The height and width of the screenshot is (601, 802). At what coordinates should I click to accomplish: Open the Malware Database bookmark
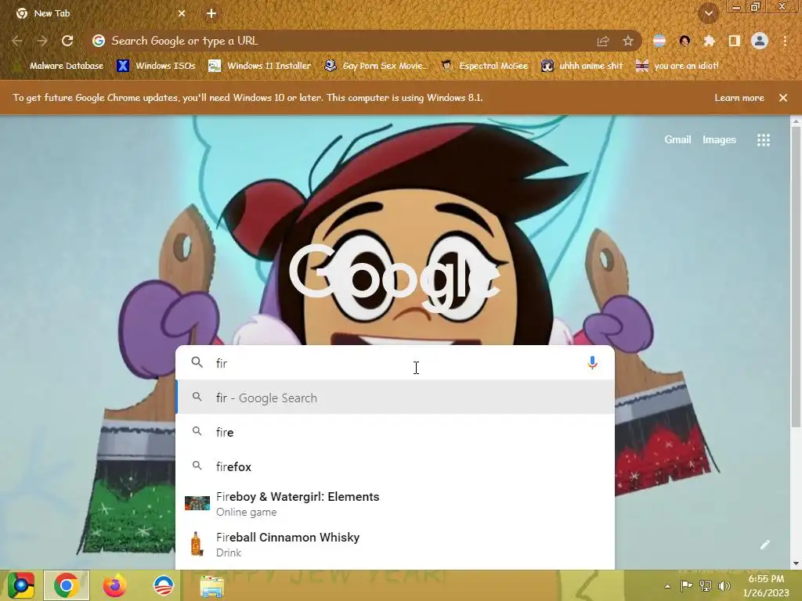[x=60, y=66]
